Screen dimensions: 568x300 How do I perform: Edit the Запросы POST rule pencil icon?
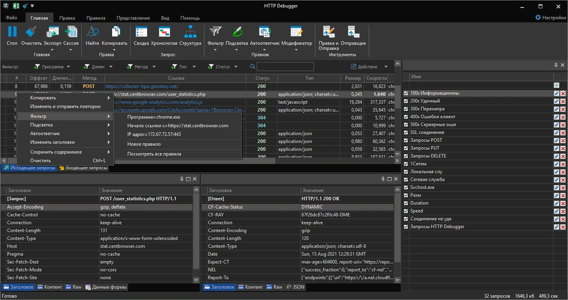(557, 141)
